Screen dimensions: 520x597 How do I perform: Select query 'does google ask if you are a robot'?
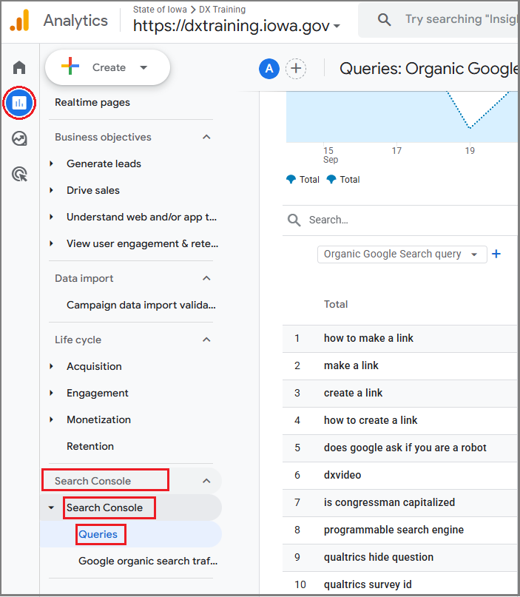(x=405, y=448)
